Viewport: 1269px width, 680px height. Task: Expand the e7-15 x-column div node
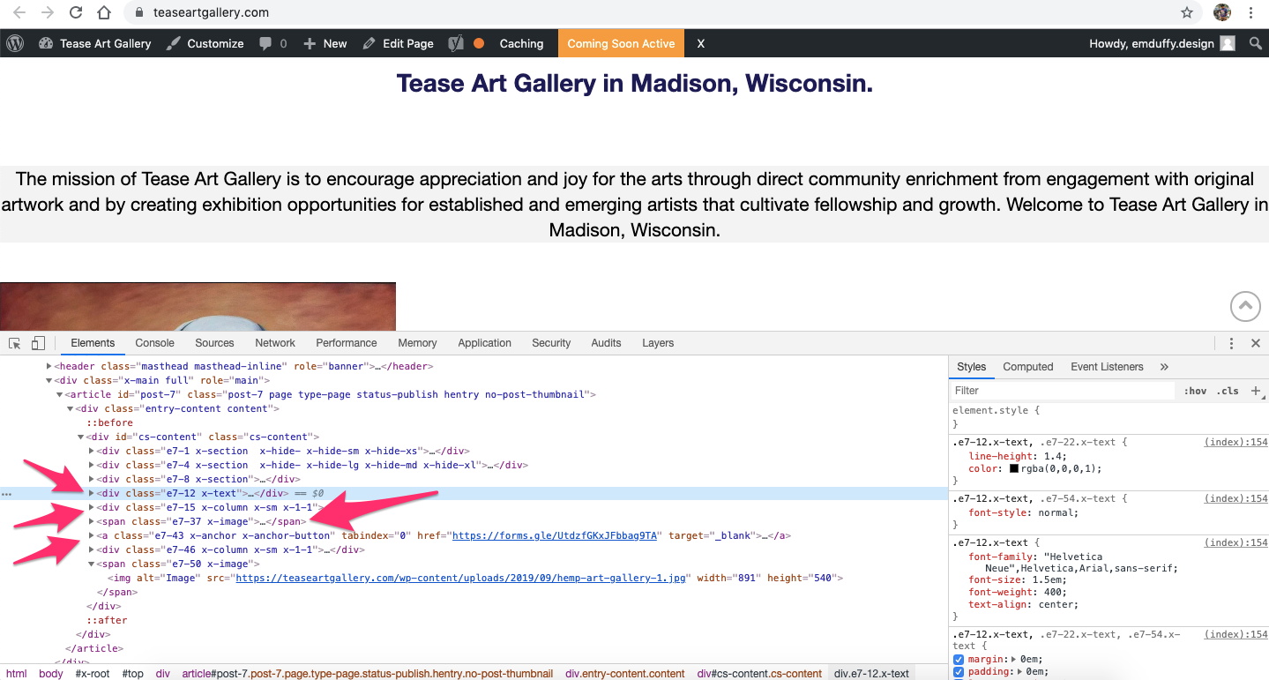click(x=92, y=507)
